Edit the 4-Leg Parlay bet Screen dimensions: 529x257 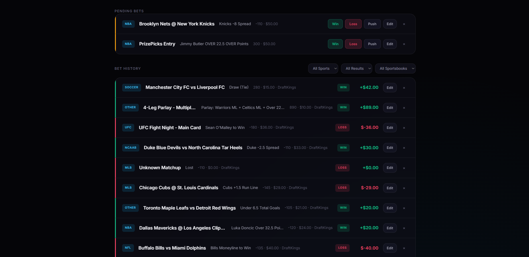click(x=390, y=108)
